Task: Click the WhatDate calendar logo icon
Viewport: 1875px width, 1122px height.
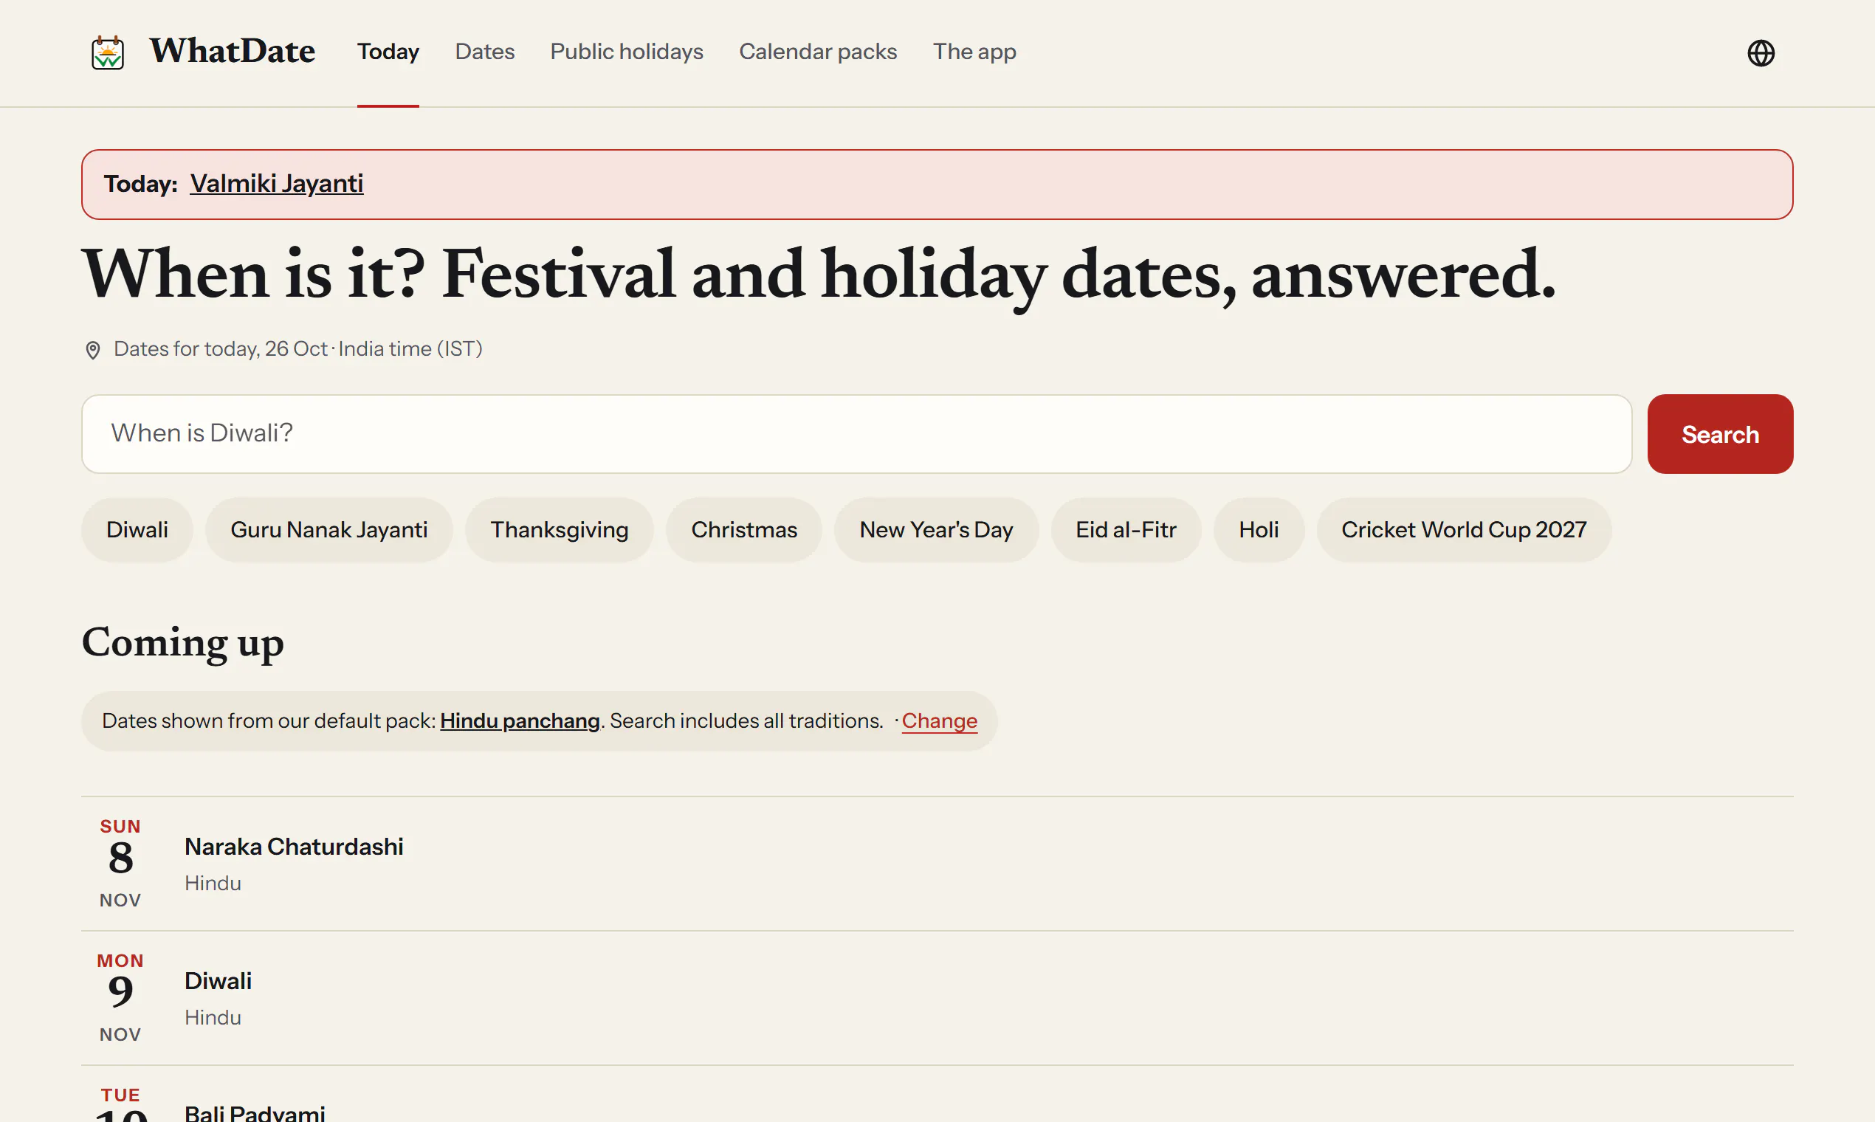Action: (x=107, y=52)
